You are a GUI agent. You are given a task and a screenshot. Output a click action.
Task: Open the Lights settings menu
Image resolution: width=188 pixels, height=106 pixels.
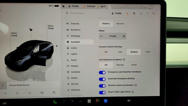72,54
